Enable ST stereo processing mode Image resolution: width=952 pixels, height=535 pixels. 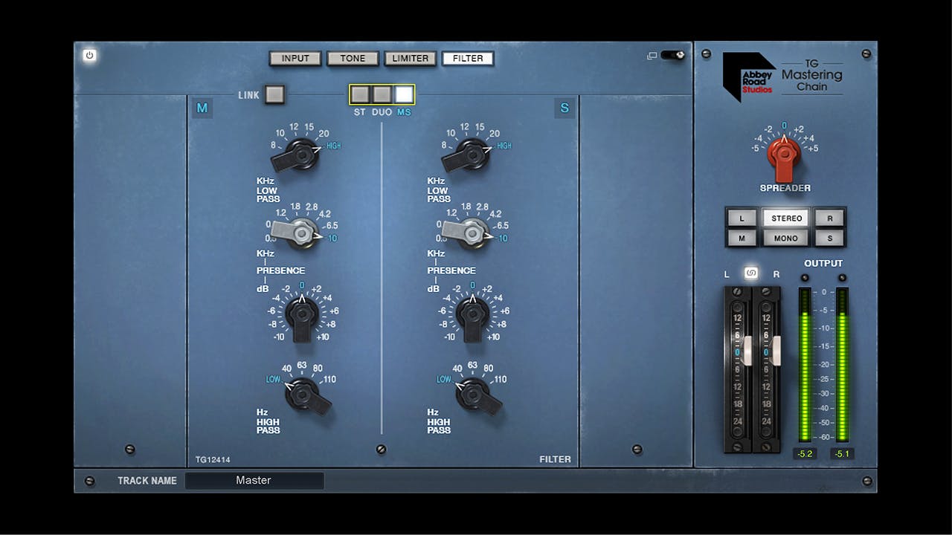pos(359,94)
